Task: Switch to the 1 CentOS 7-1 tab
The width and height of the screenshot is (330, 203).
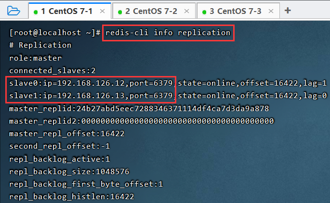Action: [x=70, y=11]
